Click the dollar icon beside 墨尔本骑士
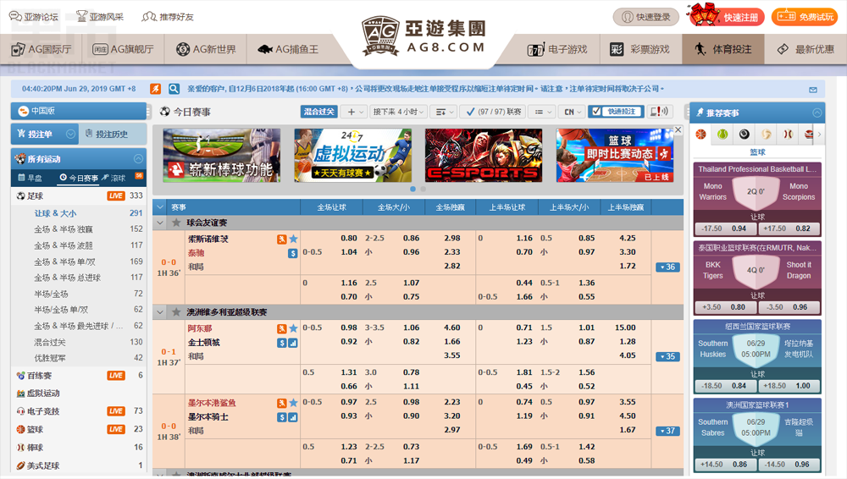 [x=282, y=417]
